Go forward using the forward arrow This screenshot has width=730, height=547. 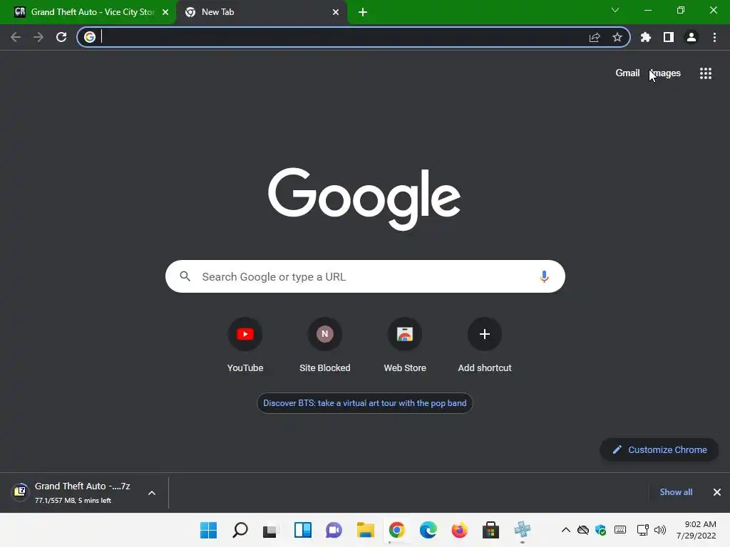(38, 37)
